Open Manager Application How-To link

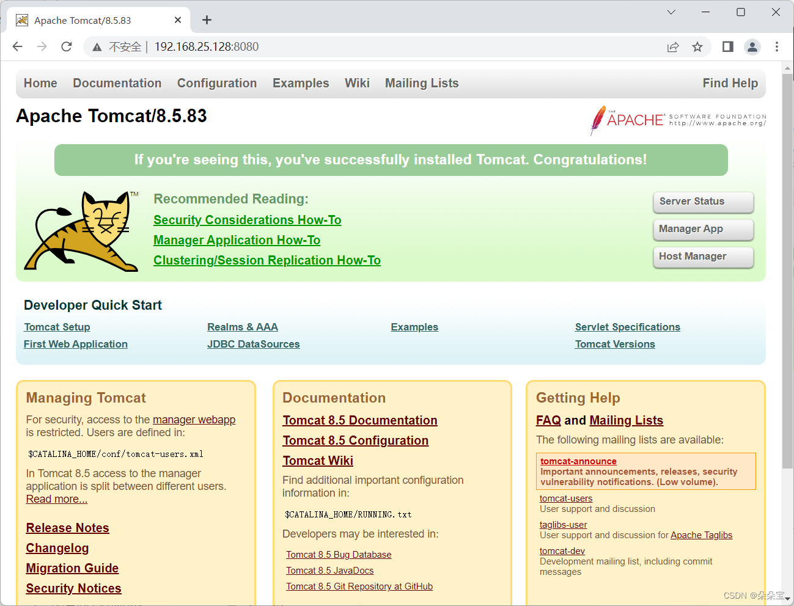point(237,240)
